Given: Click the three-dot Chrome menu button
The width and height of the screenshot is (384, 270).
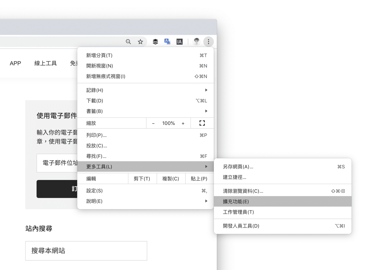Looking at the screenshot, I should pos(208,42).
